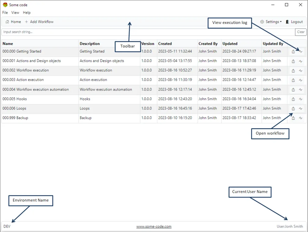Follow the www.some-code.com link

[154, 226]
